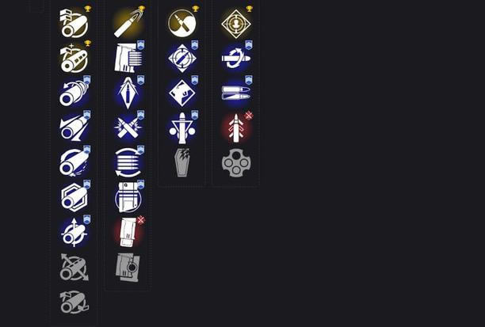Choose the barrel perk enclosed in a hexagon
This screenshot has width=485, height=327.
click(74, 198)
